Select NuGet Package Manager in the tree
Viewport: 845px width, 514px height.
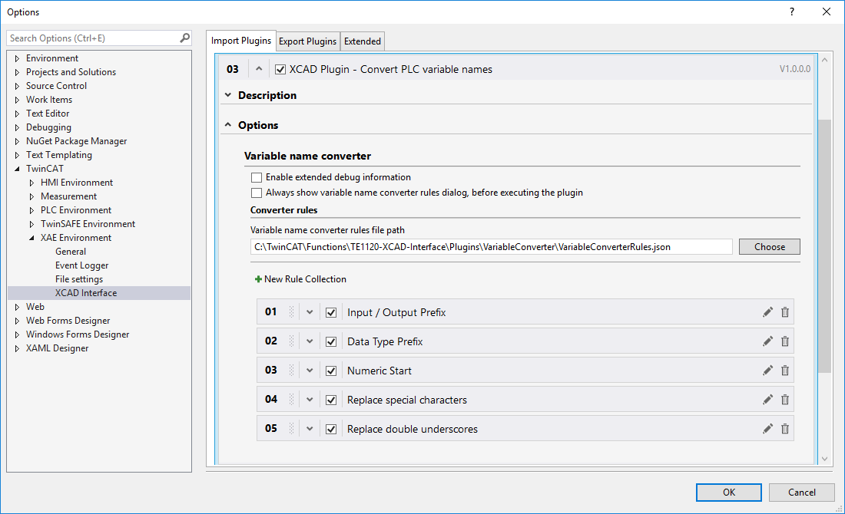(77, 141)
